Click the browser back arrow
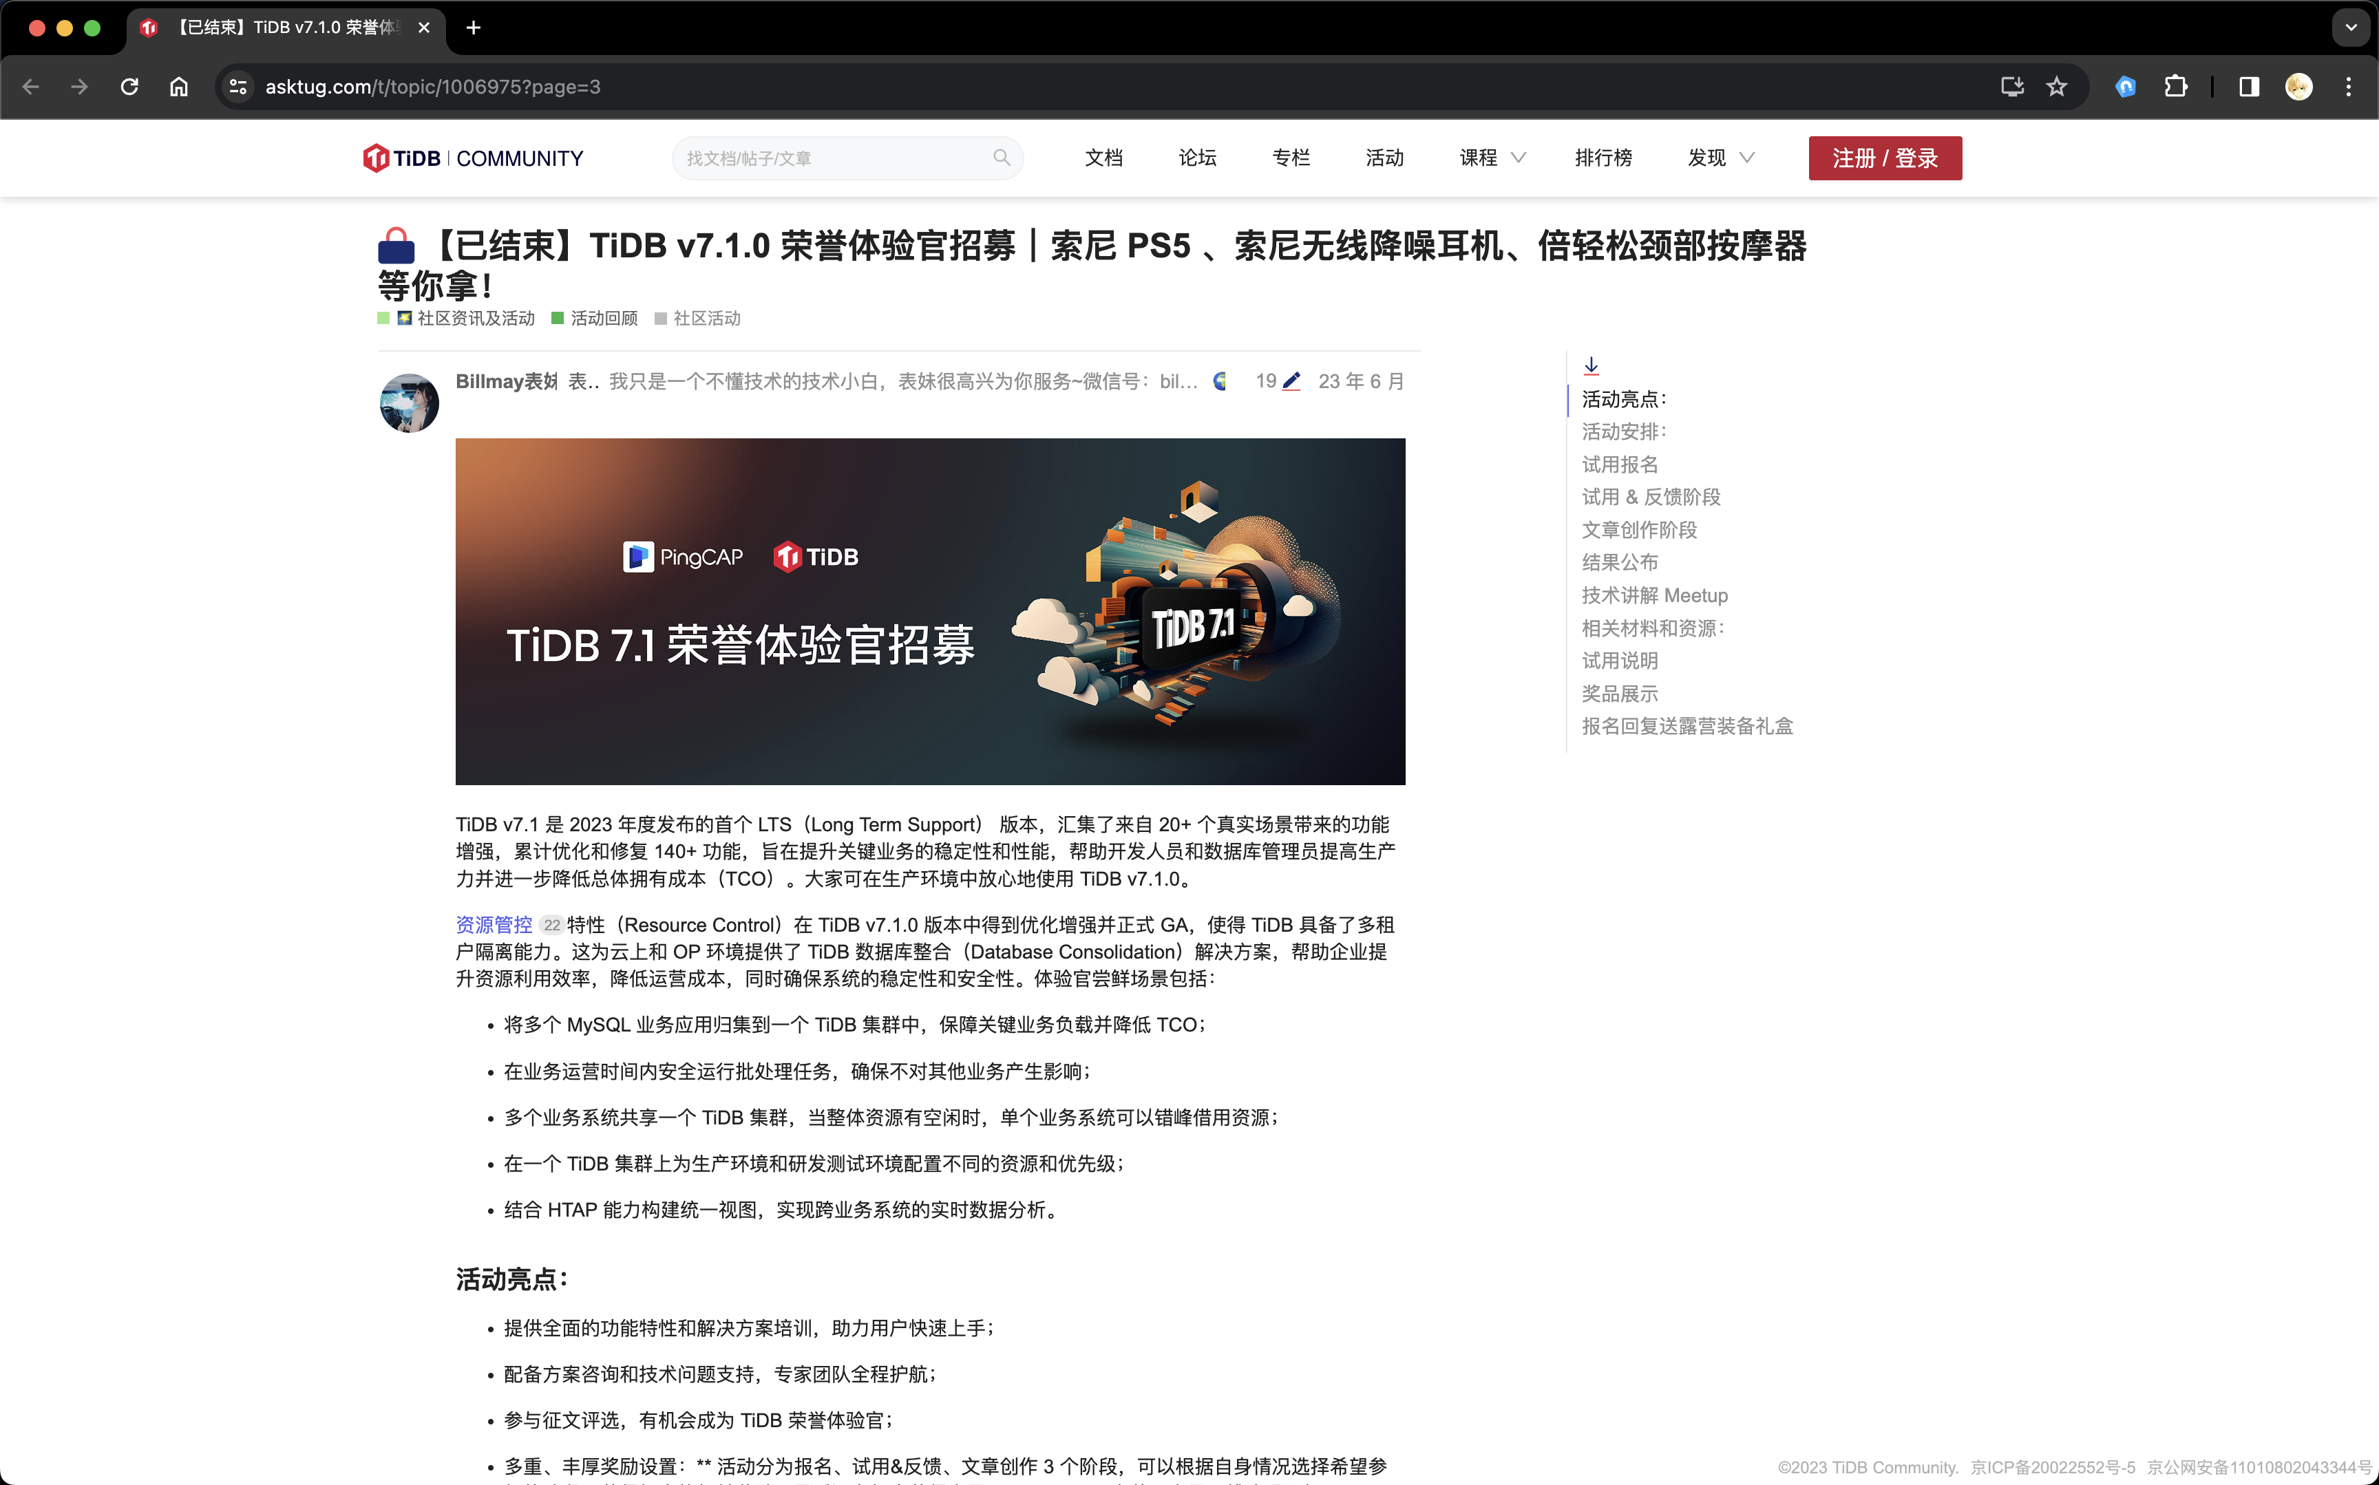Viewport: 2379px width, 1485px height. tap(30, 87)
